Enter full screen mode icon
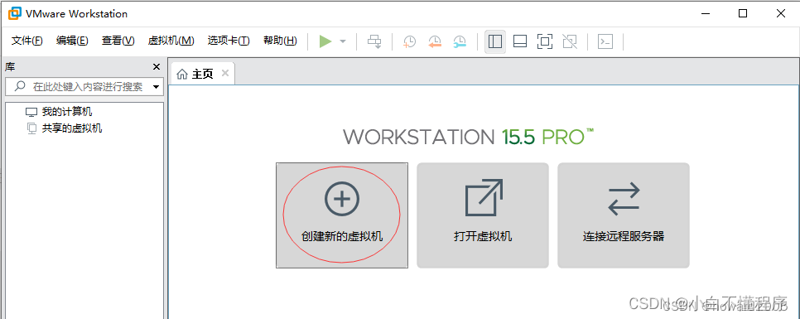This screenshot has width=800, height=319. point(545,42)
